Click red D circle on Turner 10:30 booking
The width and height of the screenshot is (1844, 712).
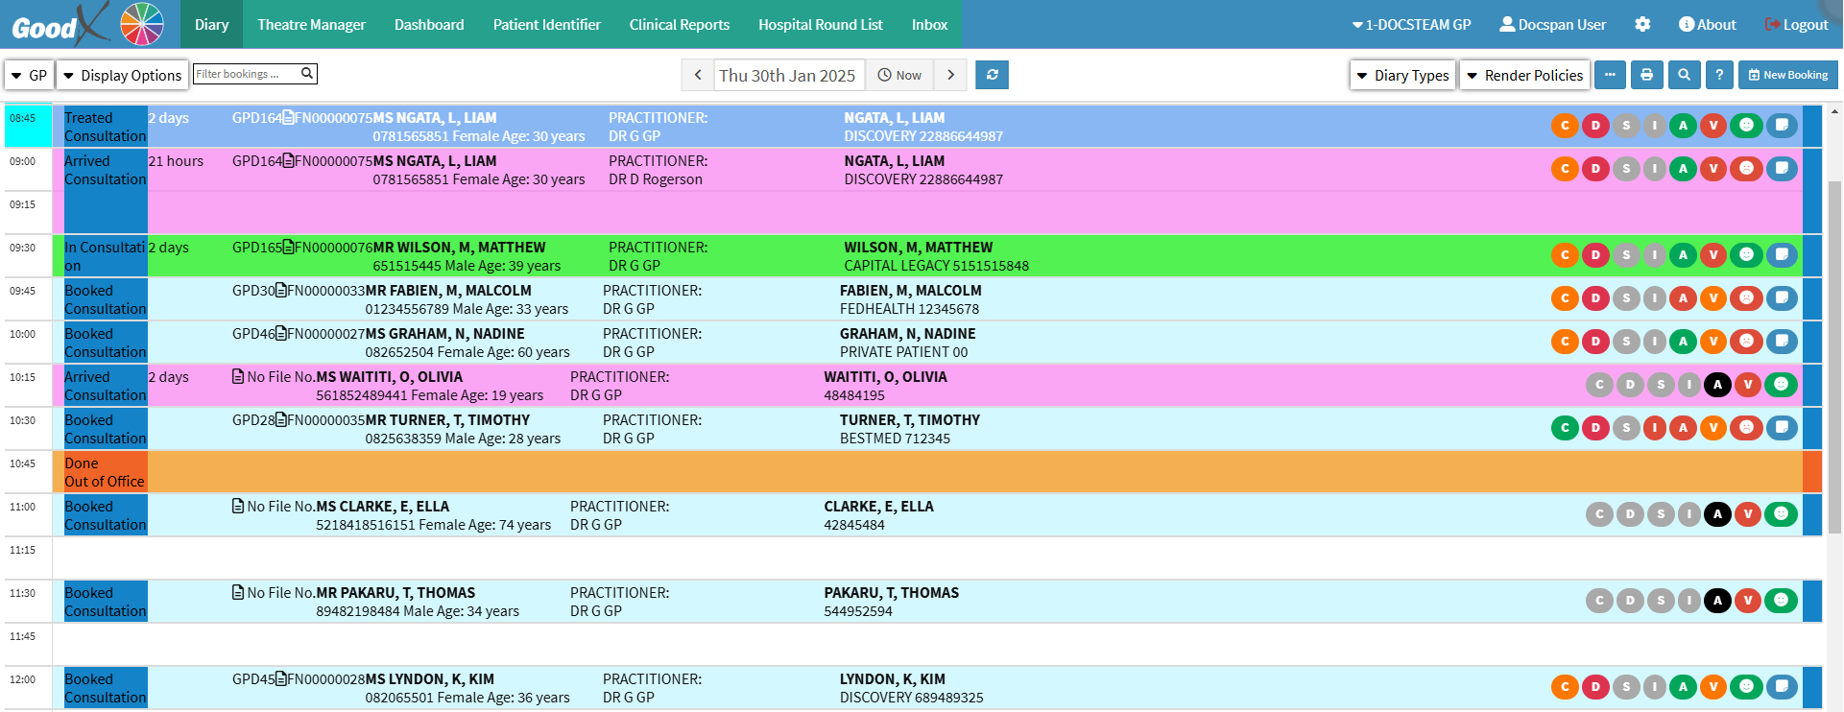pos(1595,428)
